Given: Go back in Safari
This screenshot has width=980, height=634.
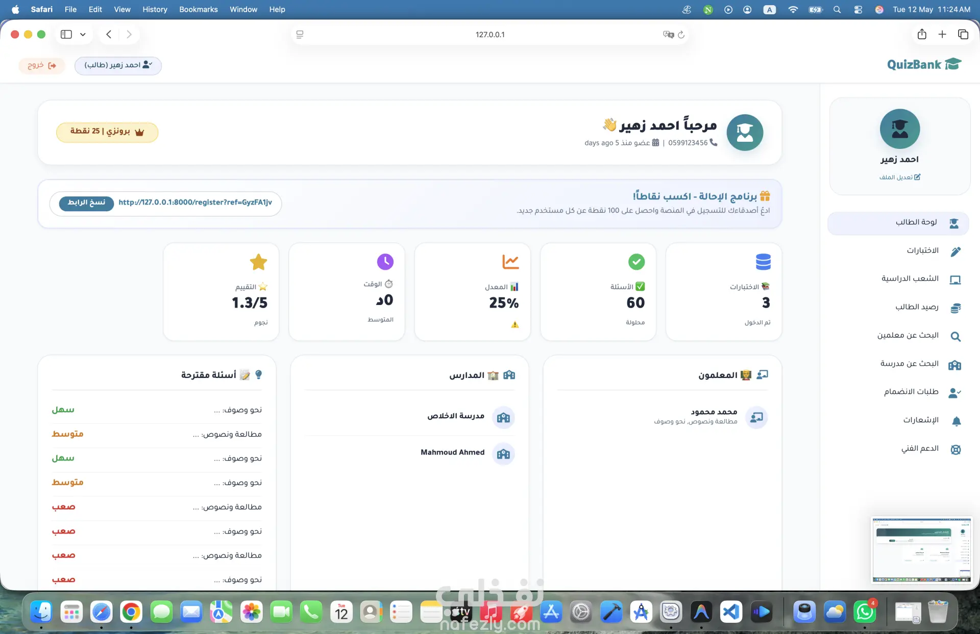Looking at the screenshot, I should (109, 35).
